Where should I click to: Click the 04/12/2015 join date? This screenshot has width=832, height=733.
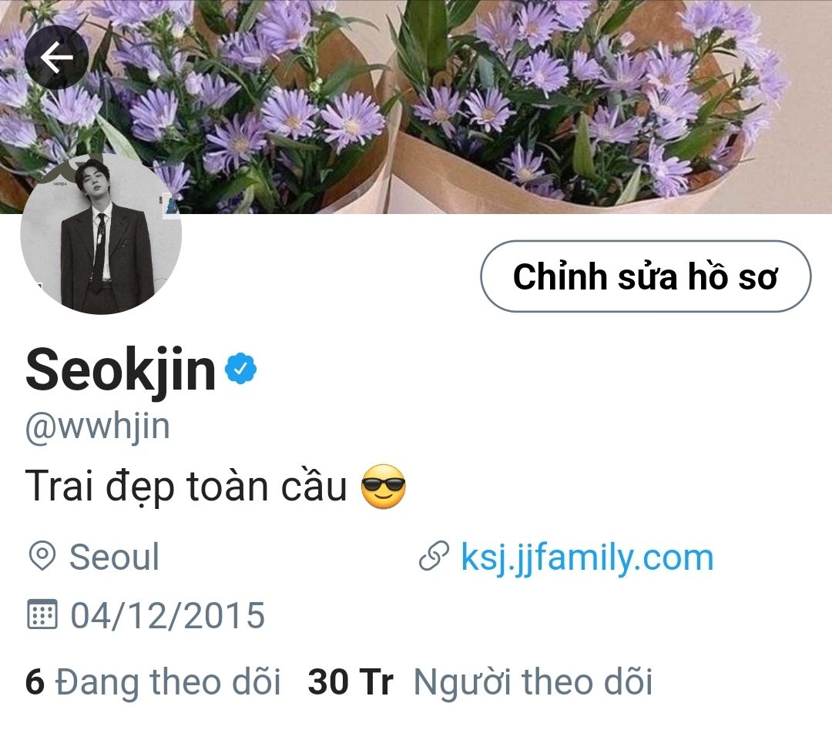point(168,615)
